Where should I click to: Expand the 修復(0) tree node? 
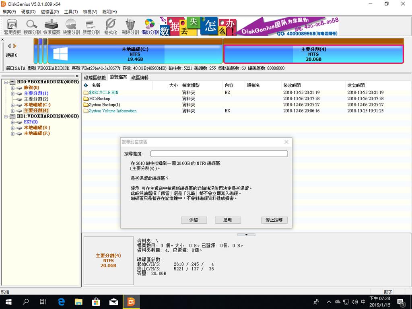point(12,88)
